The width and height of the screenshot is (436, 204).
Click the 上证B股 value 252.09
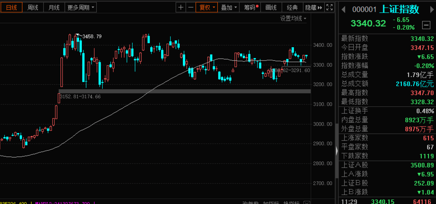(424, 183)
